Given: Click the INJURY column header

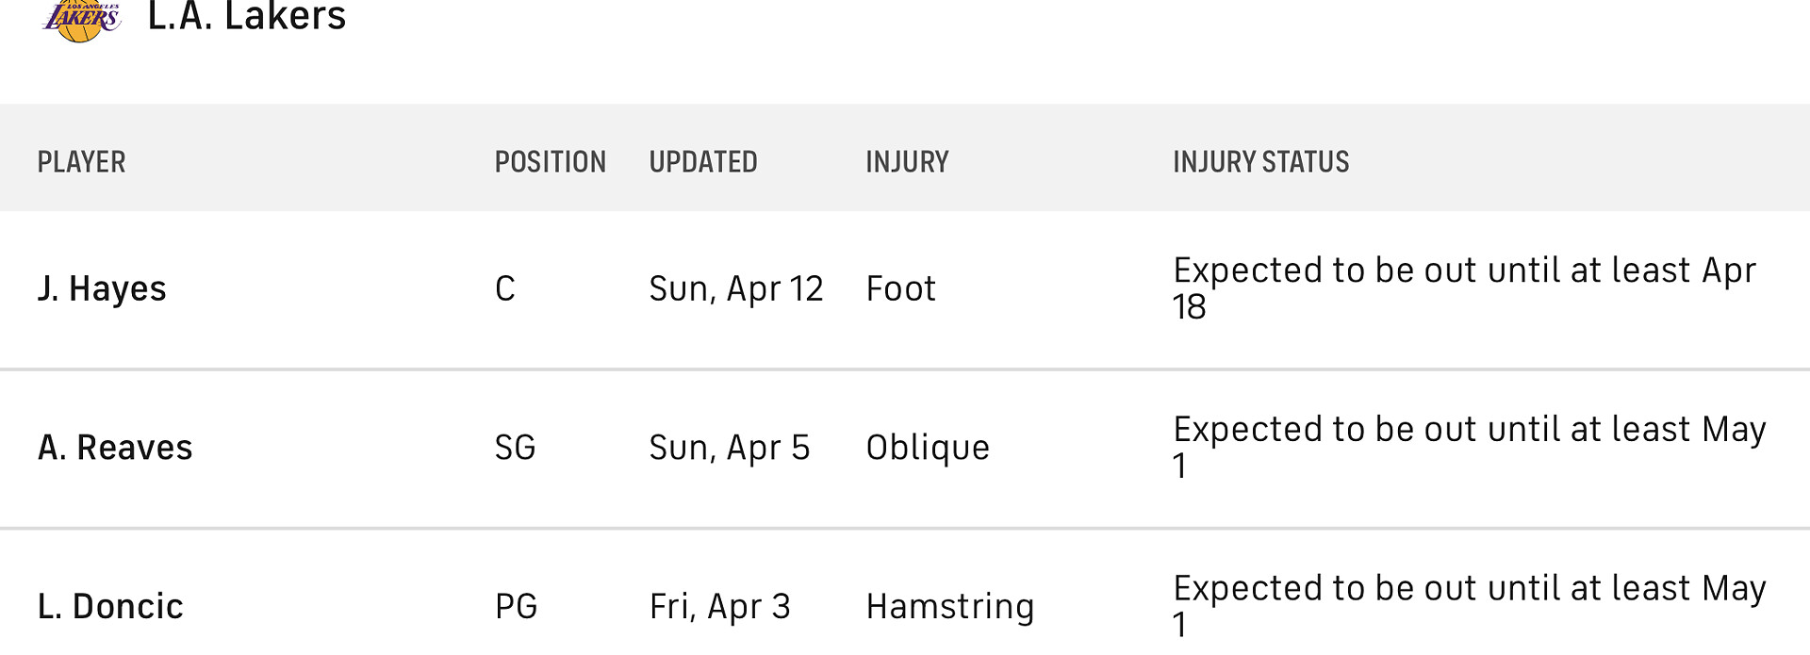Looking at the screenshot, I should tap(907, 162).
